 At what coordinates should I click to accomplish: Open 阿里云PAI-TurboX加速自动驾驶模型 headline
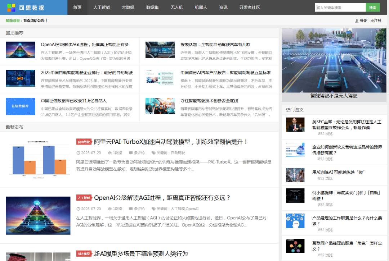(x=171, y=142)
